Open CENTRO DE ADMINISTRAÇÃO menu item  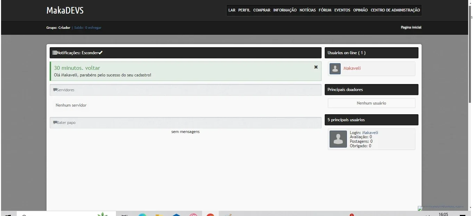tap(396, 10)
